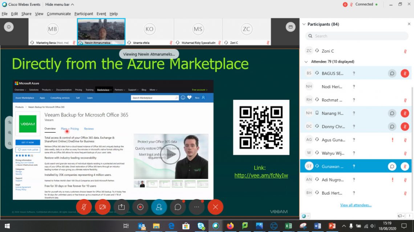The image size is (414, 232).
Task: Open the Edit menu
Action: pyautogui.click(x=14, y=14)
